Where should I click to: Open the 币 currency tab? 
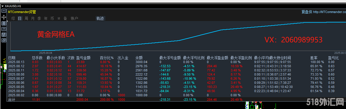pos(52,19)
